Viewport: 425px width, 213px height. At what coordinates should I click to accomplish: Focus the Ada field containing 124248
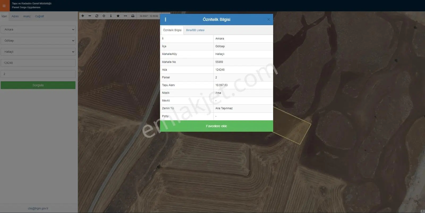38,63
